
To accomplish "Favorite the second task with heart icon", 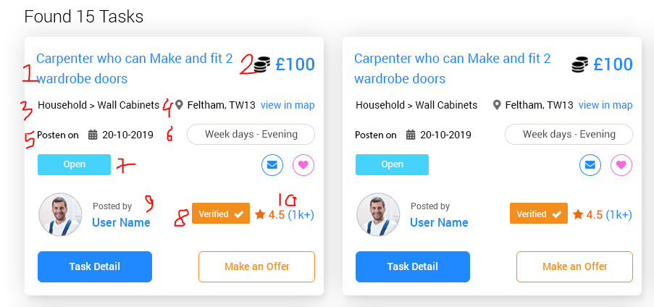I will 621,165.
